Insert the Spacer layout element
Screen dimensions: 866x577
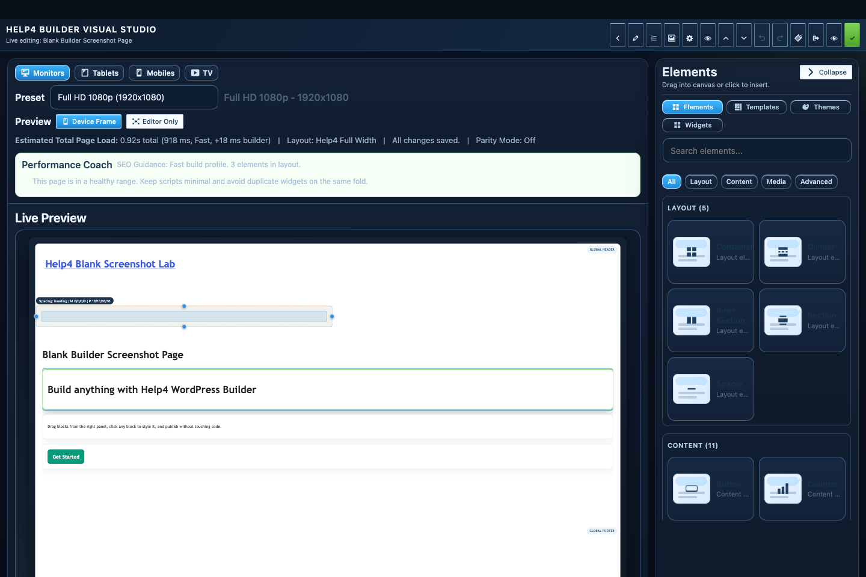tap(711, 389)
